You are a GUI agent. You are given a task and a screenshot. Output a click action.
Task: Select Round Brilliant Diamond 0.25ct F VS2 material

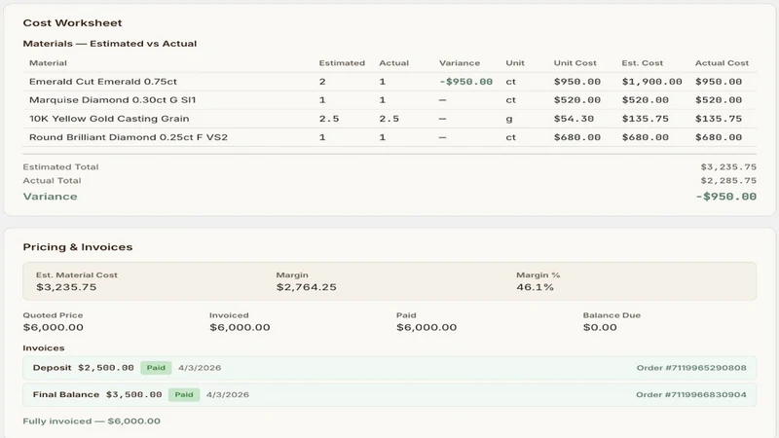pyautogui.click(x=129, y=137)
